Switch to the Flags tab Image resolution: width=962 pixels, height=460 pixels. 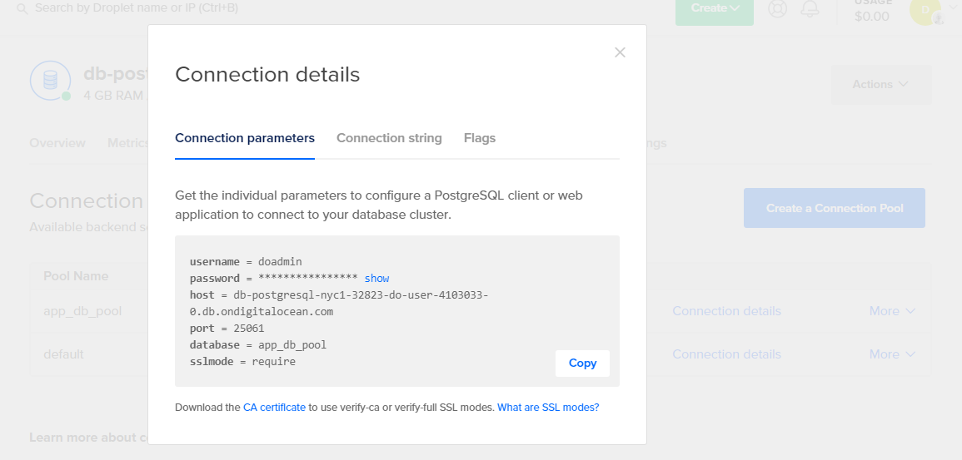pyautogui.click(x=480, y=138)
